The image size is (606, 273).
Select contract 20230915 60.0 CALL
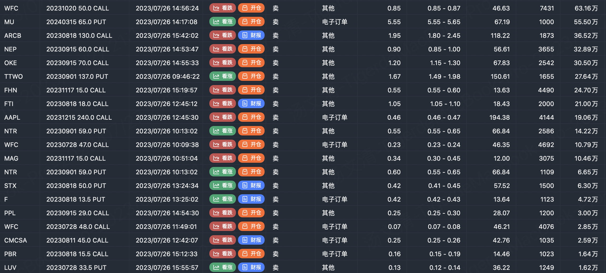(x=78, y=49)
